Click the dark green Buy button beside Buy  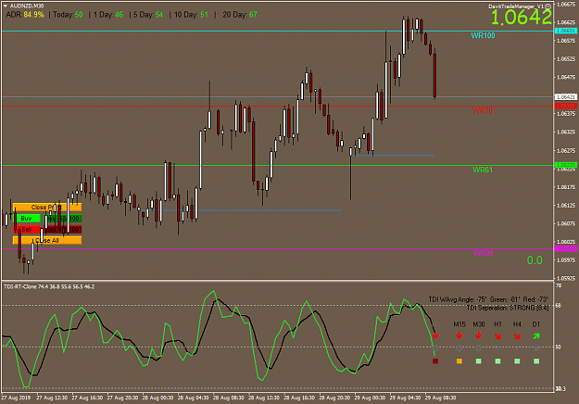[62, 219]
